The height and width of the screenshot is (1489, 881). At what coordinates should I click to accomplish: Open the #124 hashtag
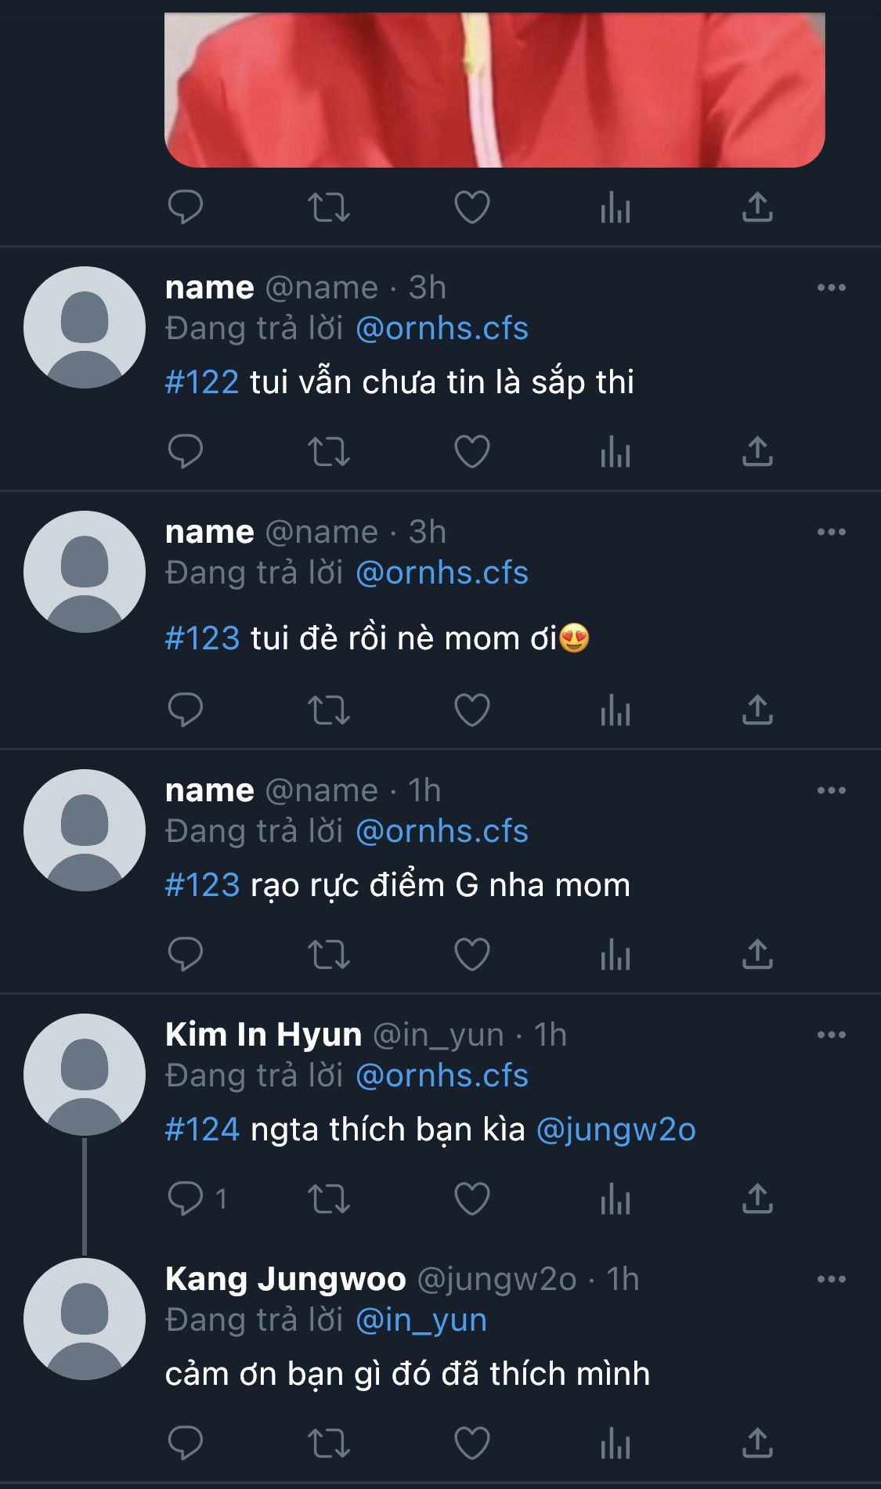pos(202,1129)
